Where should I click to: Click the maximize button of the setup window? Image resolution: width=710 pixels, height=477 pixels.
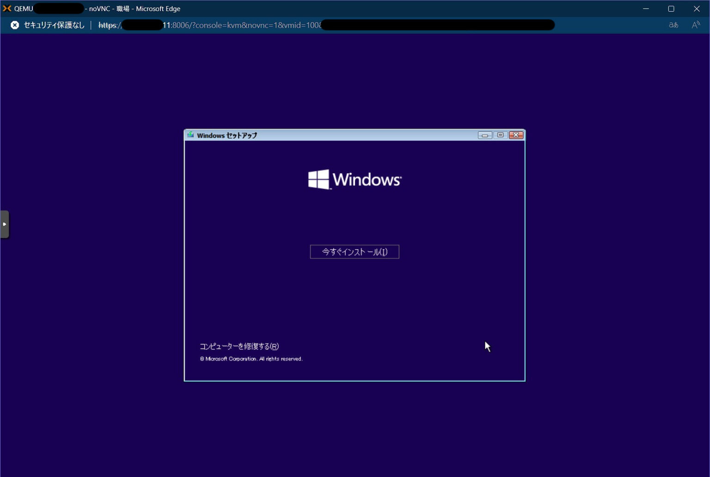pyautogui.click(x=500, y=135)
